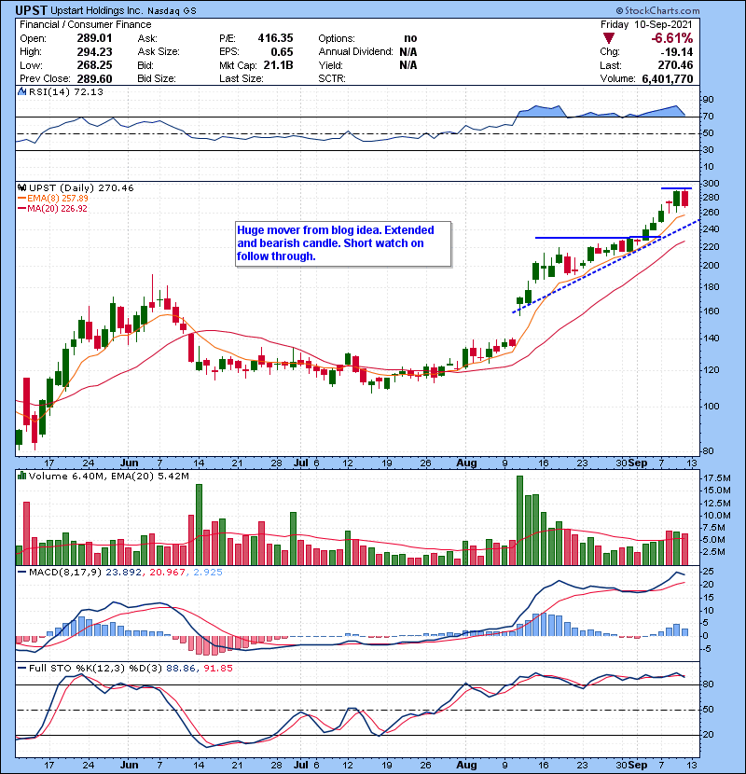Select the UPST ticker symbol in the title
This screenshot has height=774, width=746.
click(31, 10)
